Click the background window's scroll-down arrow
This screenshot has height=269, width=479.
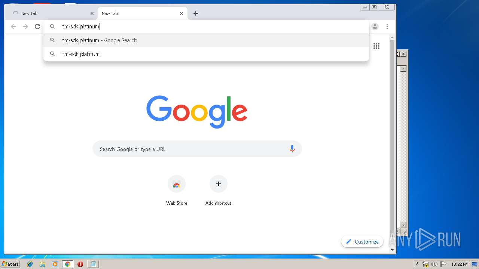(403, 225)
